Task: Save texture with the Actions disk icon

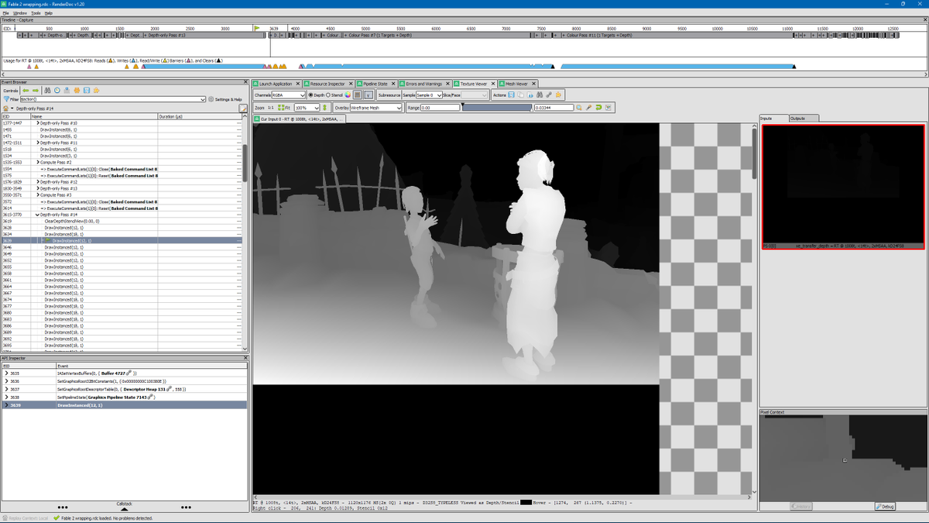Action: pyautogui.click(x=512, y=95)
